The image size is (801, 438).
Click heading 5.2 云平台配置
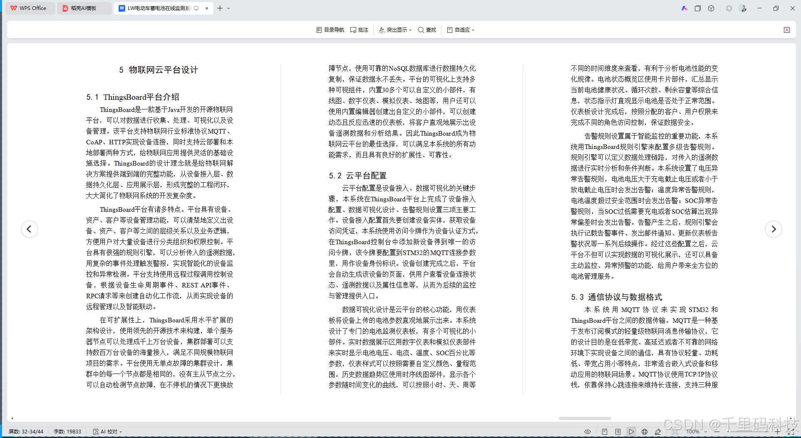tap(358, 176)
